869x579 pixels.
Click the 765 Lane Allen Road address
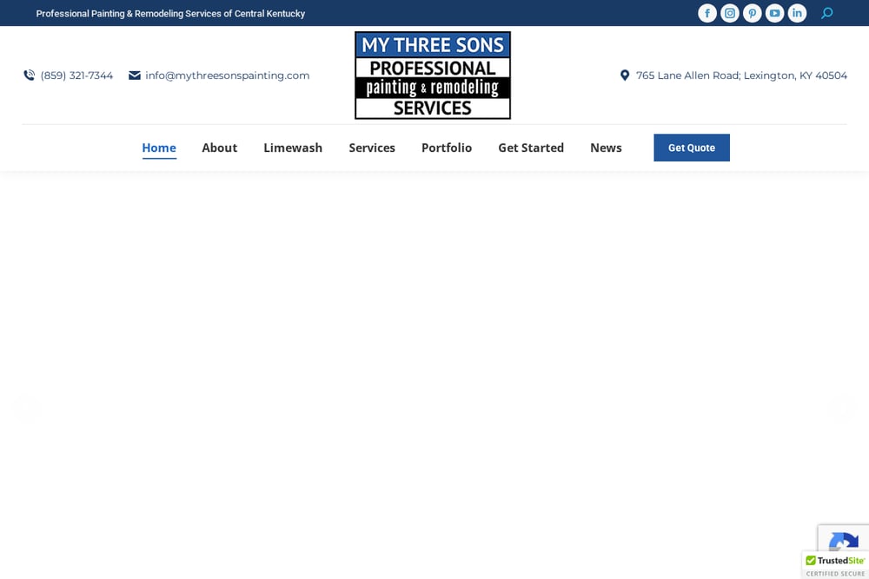[741, 76]
